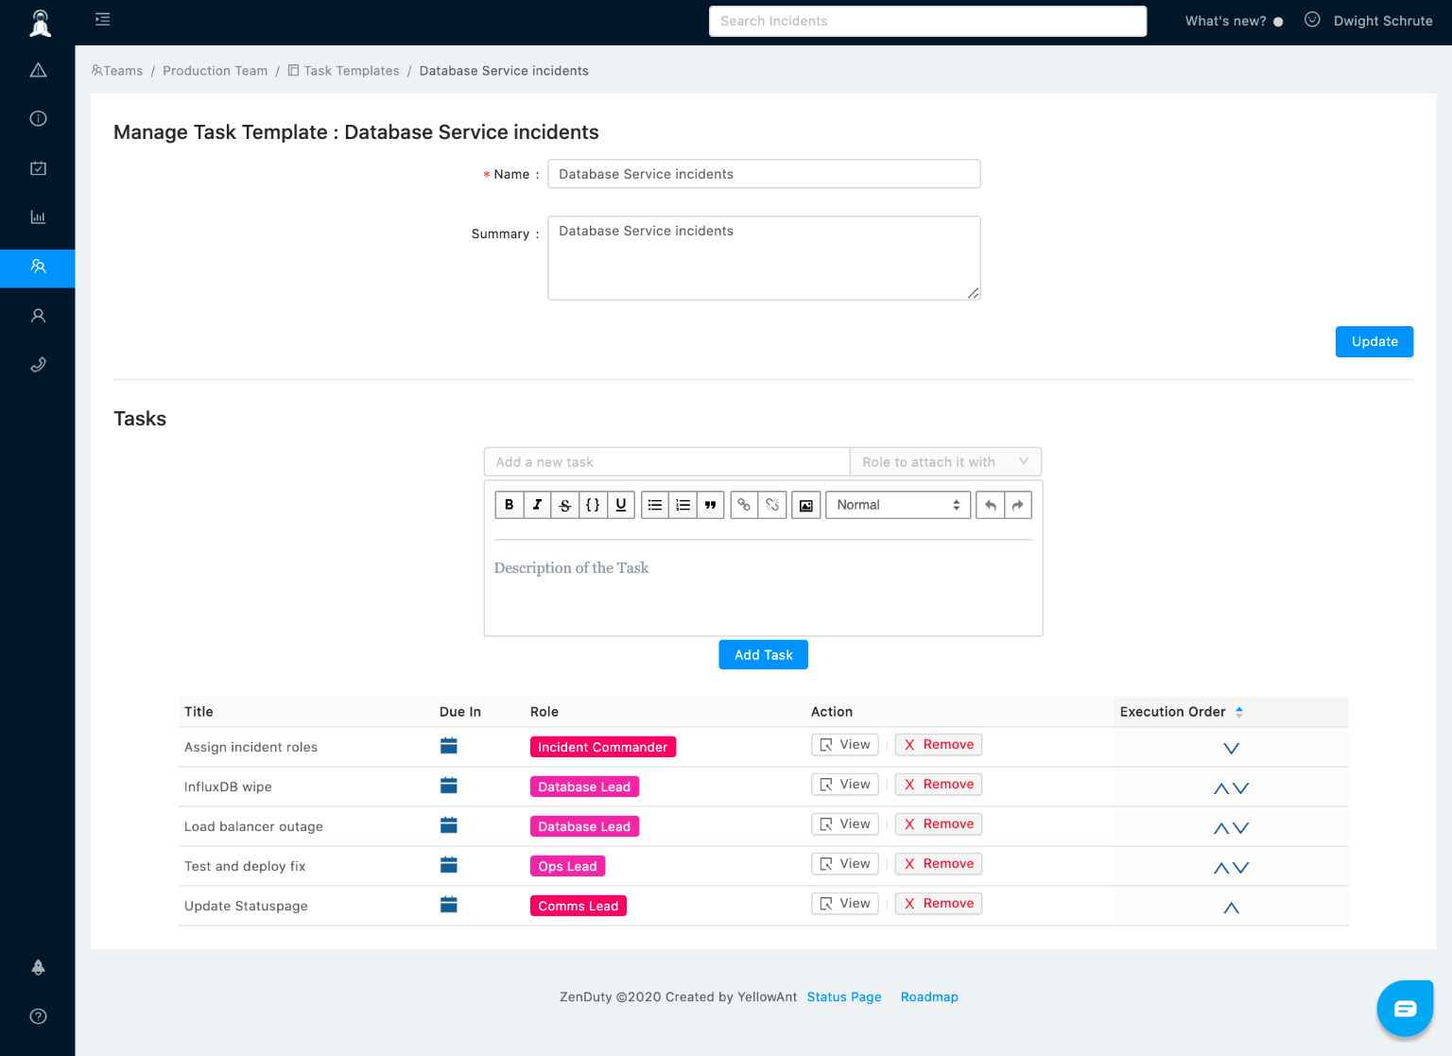Viewport: 1452px width, 1056px height.
Task: Set due time for InfluxDB wipe
Action: [449, 786]
